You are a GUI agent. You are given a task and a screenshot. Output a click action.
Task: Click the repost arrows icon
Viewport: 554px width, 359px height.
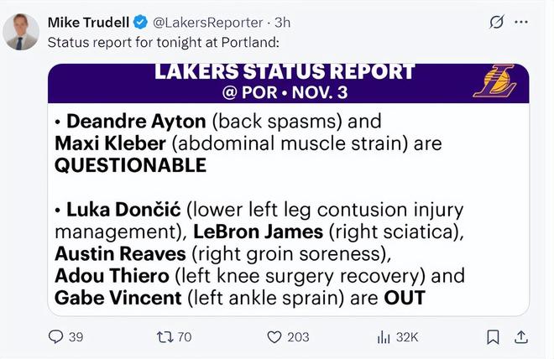click(x=164, y=337)
